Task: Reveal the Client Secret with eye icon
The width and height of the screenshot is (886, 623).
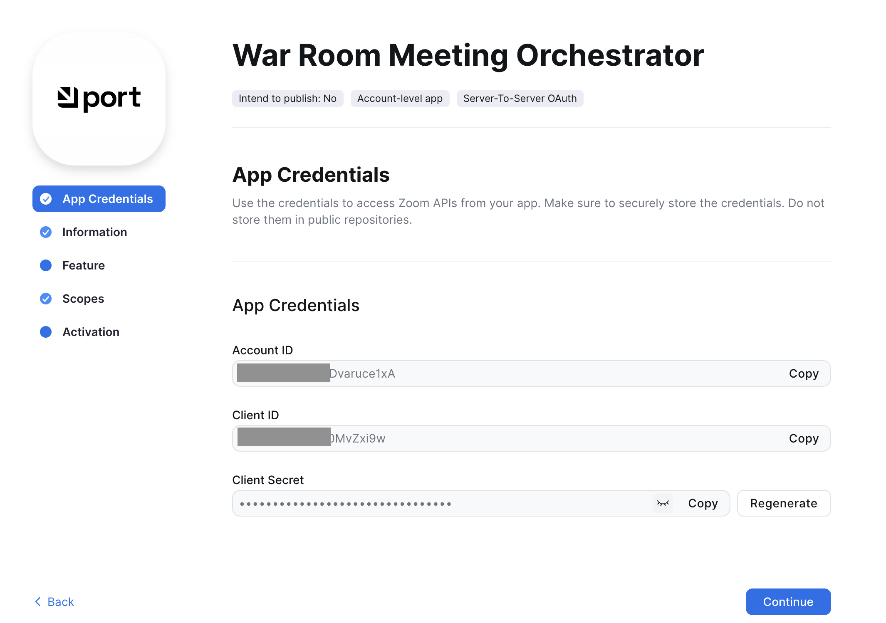Action: coord(663,503)
